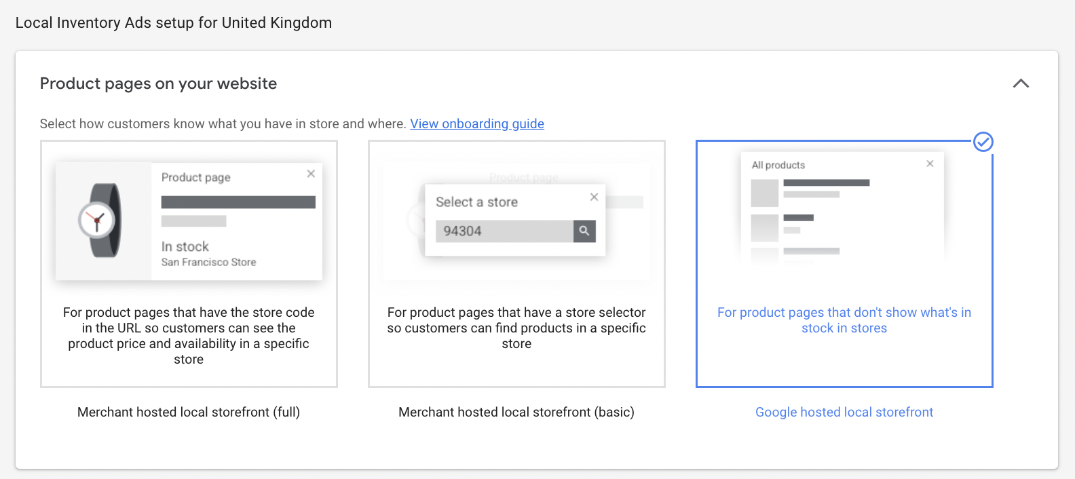Click the X icon in Product page preview
This screenshot has height=479, width=1075.
(311, 174)
